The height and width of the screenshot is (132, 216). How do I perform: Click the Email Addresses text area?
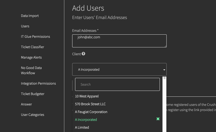coord(119,41)
